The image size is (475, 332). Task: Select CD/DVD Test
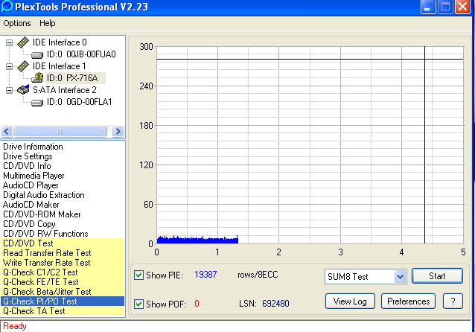[x=63, y=243]
